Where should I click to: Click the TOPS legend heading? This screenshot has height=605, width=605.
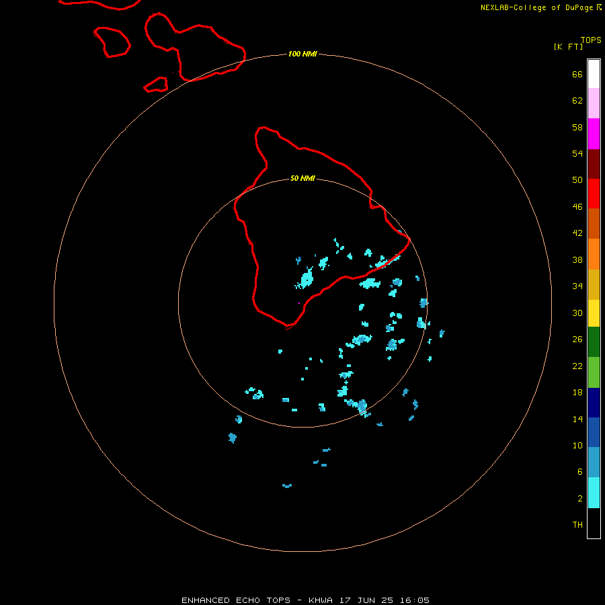[x=591, y=40]
